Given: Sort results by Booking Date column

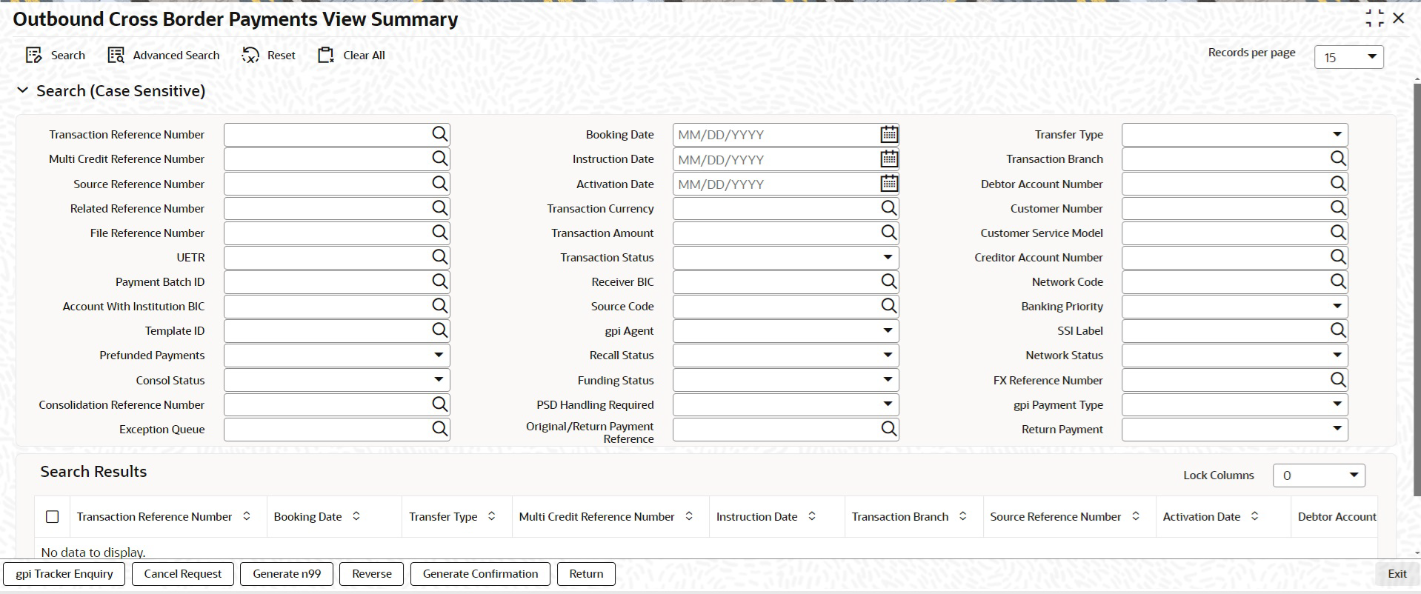Looking at the screenshot, I should click(356, 516).
